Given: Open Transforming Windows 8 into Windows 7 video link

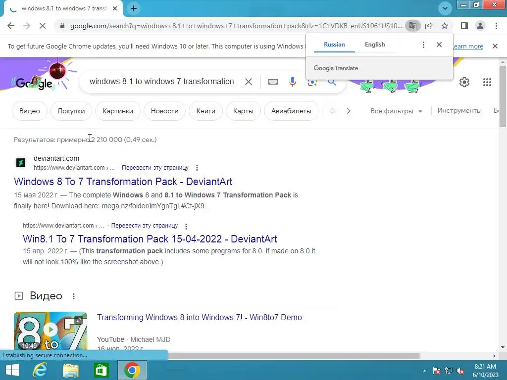Looking at the screenshot, I should pos(200,317).
